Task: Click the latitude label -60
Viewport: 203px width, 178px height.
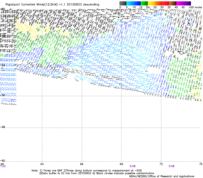Action: click(2, 160)
